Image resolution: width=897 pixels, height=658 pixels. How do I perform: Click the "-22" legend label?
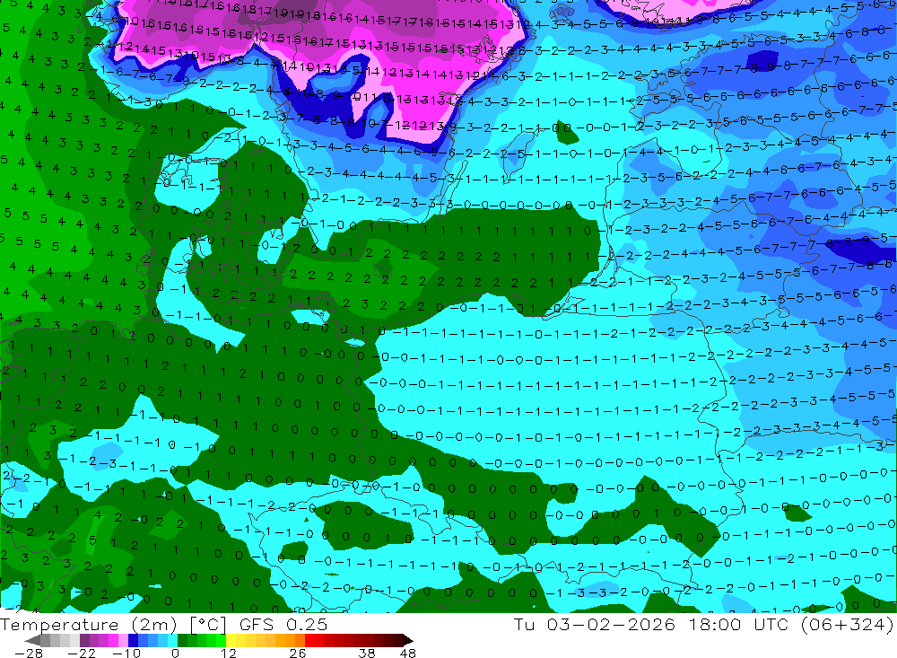tap(82, 653)
